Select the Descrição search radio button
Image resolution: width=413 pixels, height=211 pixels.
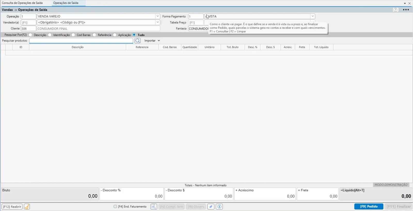click(x=30, y=35)
